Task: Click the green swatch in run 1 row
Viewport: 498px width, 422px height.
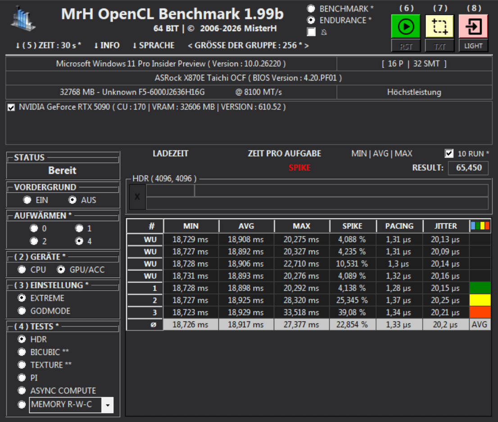Action: pos(480,288)
